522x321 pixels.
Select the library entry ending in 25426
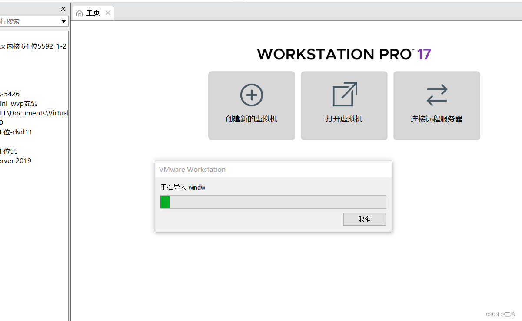click(x=10, y=94)
